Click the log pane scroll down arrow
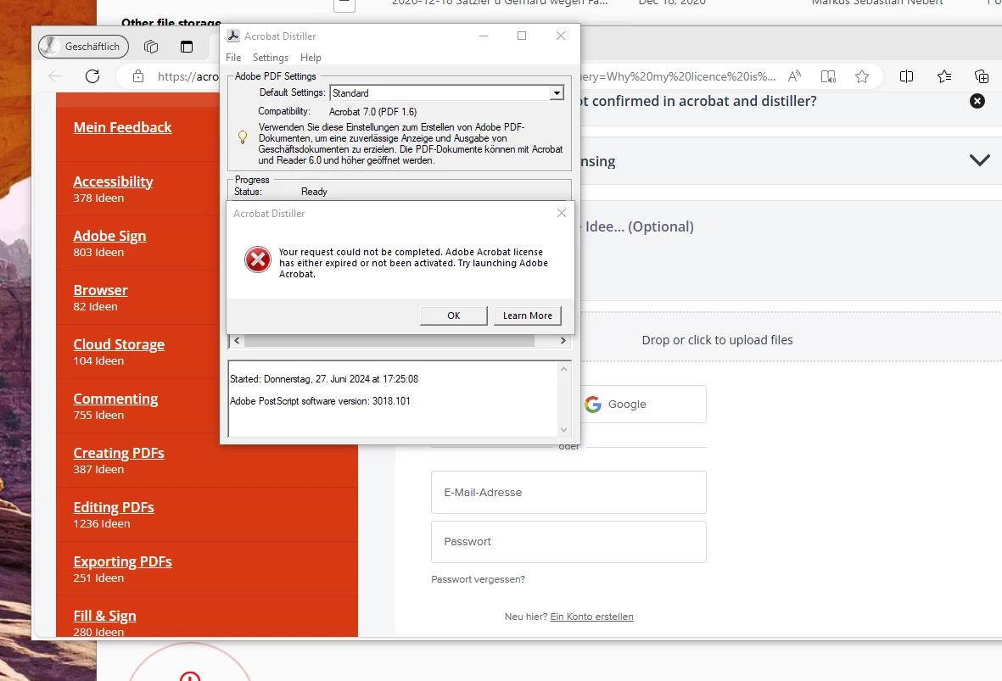This screenshot has height=681, width=1002. [563, 430]
